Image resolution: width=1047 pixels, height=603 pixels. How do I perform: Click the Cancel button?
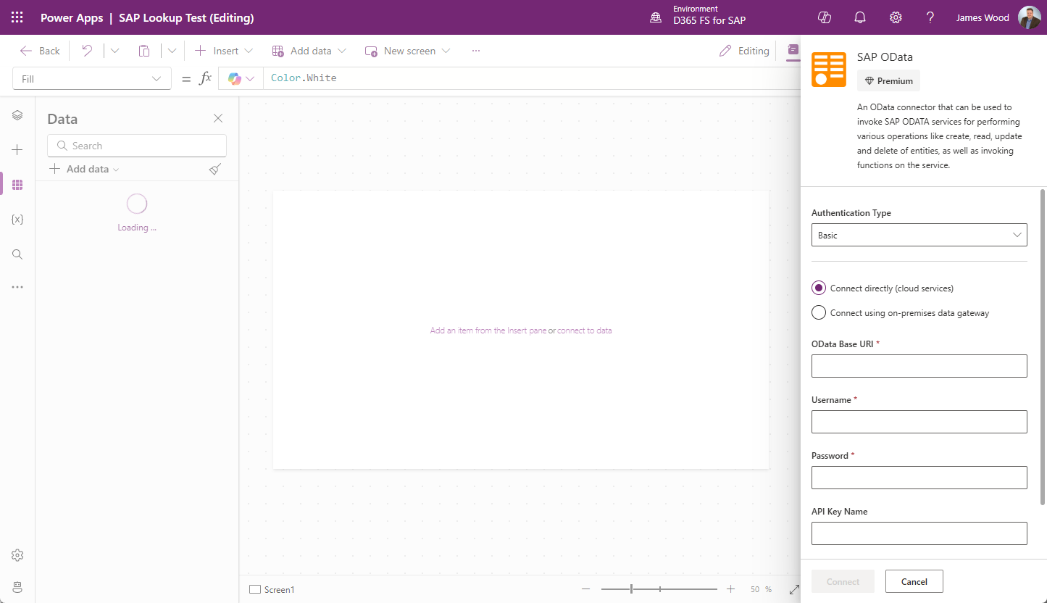click(914, 581)
